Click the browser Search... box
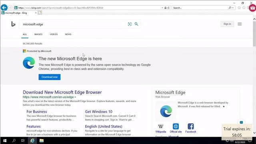This screenshot has height=144, width=256. click(x=200, y=8)
